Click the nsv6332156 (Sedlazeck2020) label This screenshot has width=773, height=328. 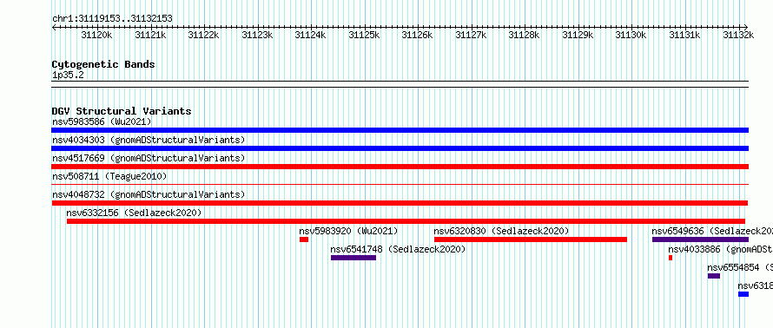pyautogui.click(x=134, y=213)
